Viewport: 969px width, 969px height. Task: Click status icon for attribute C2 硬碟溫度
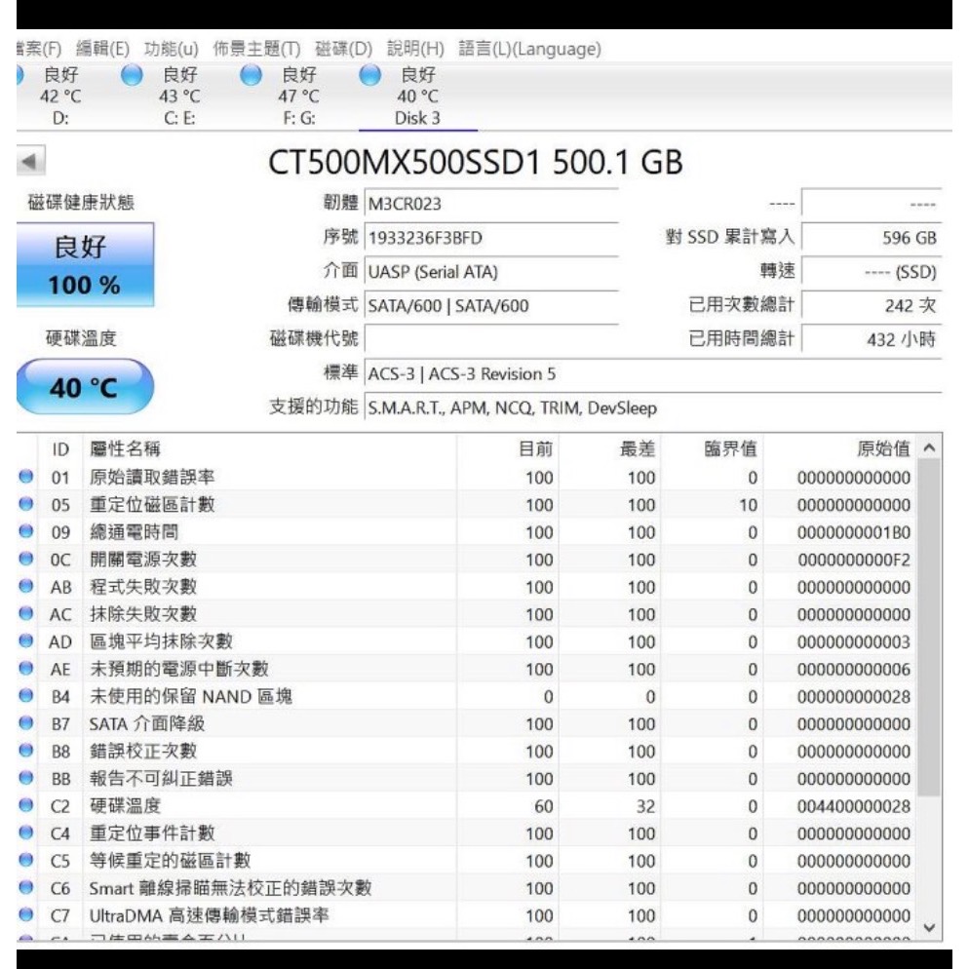26,804
